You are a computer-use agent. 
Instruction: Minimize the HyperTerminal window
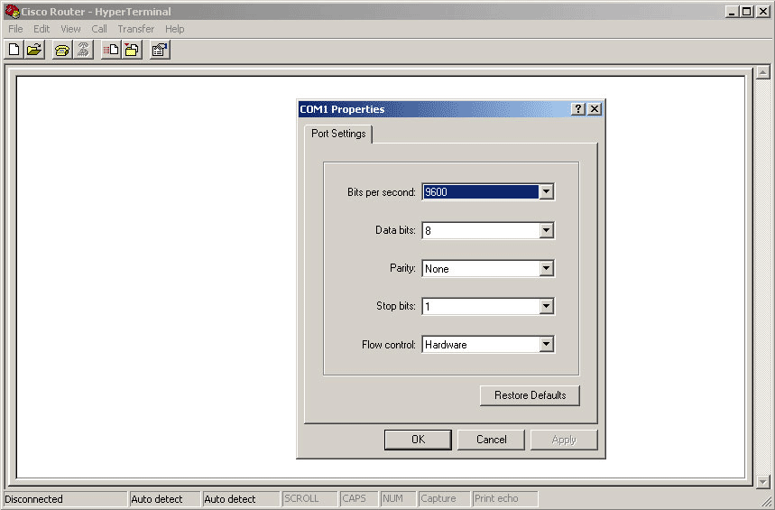pos(732,12)
